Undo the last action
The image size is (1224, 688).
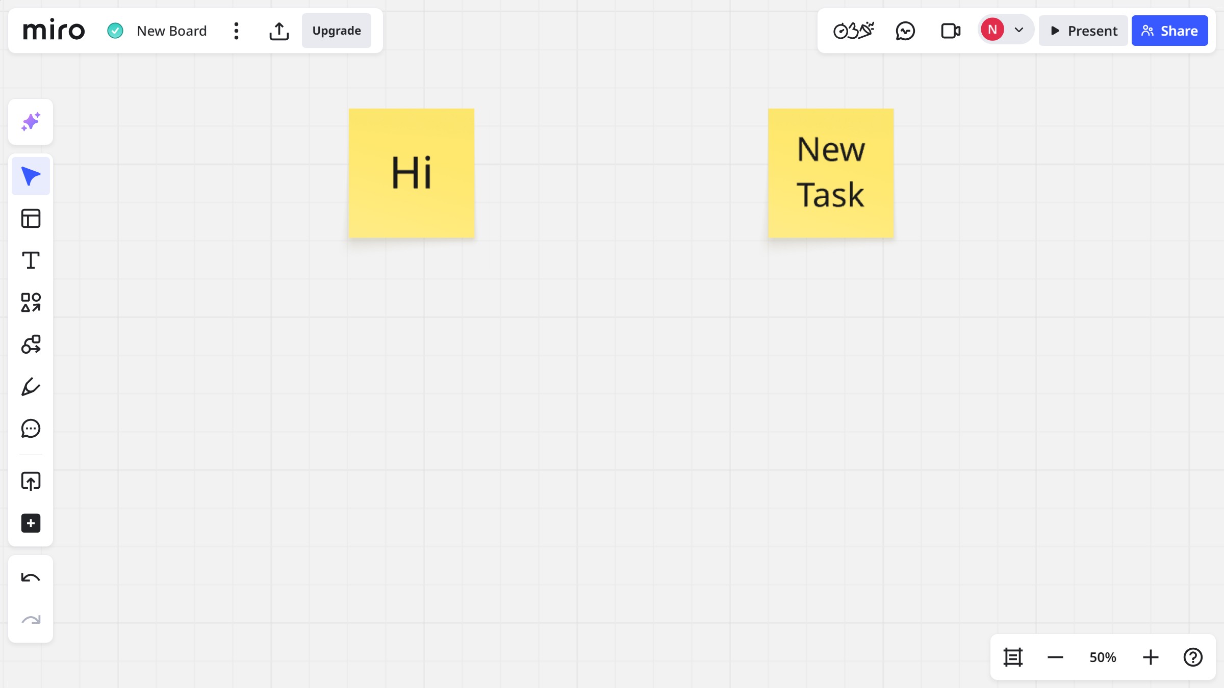31,578
